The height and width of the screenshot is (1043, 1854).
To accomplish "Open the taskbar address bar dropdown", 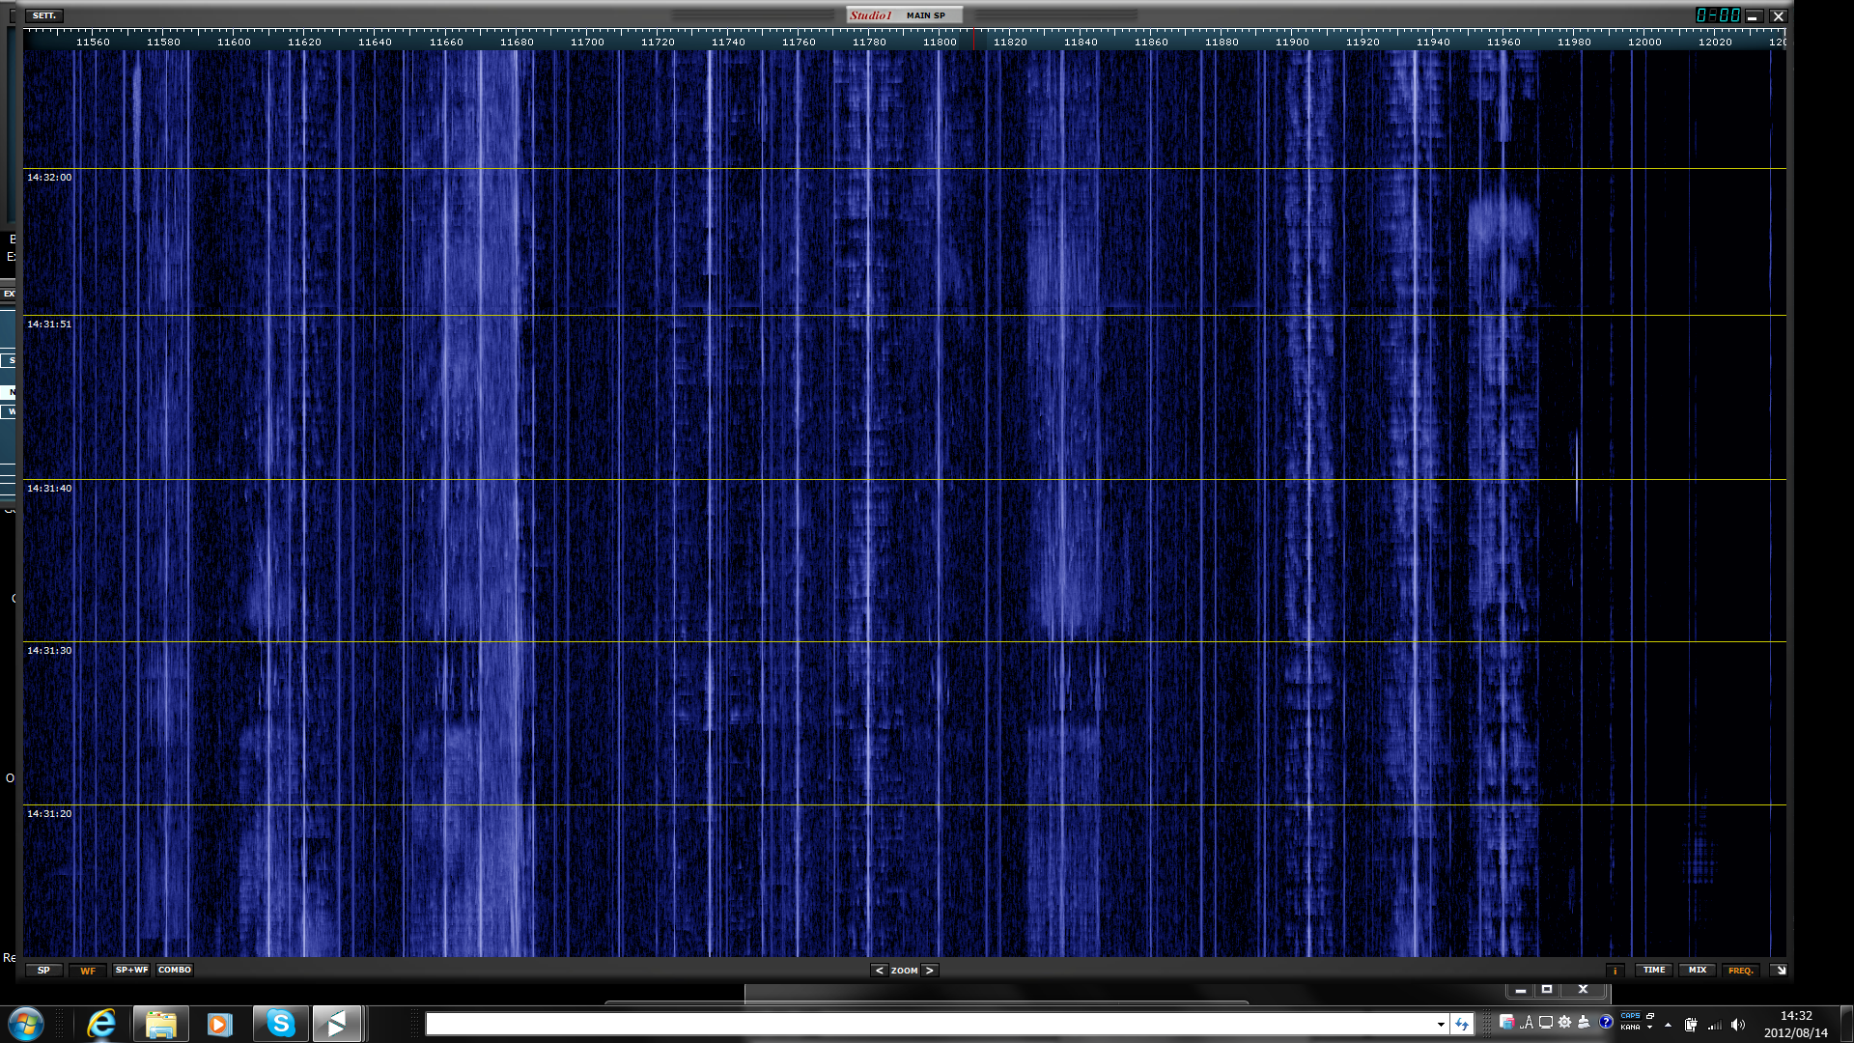I will (x=1441, y=1025).
